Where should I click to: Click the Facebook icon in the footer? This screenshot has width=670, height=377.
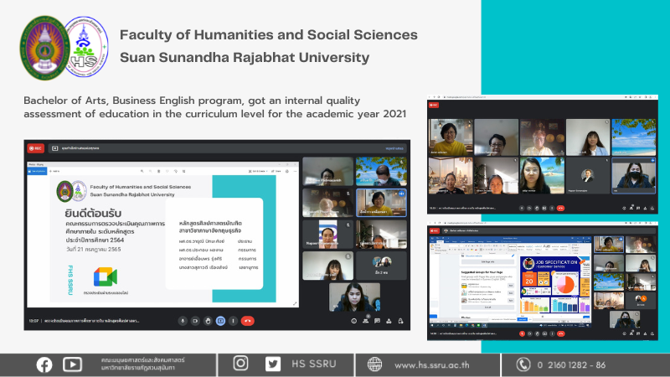point(44,364)
